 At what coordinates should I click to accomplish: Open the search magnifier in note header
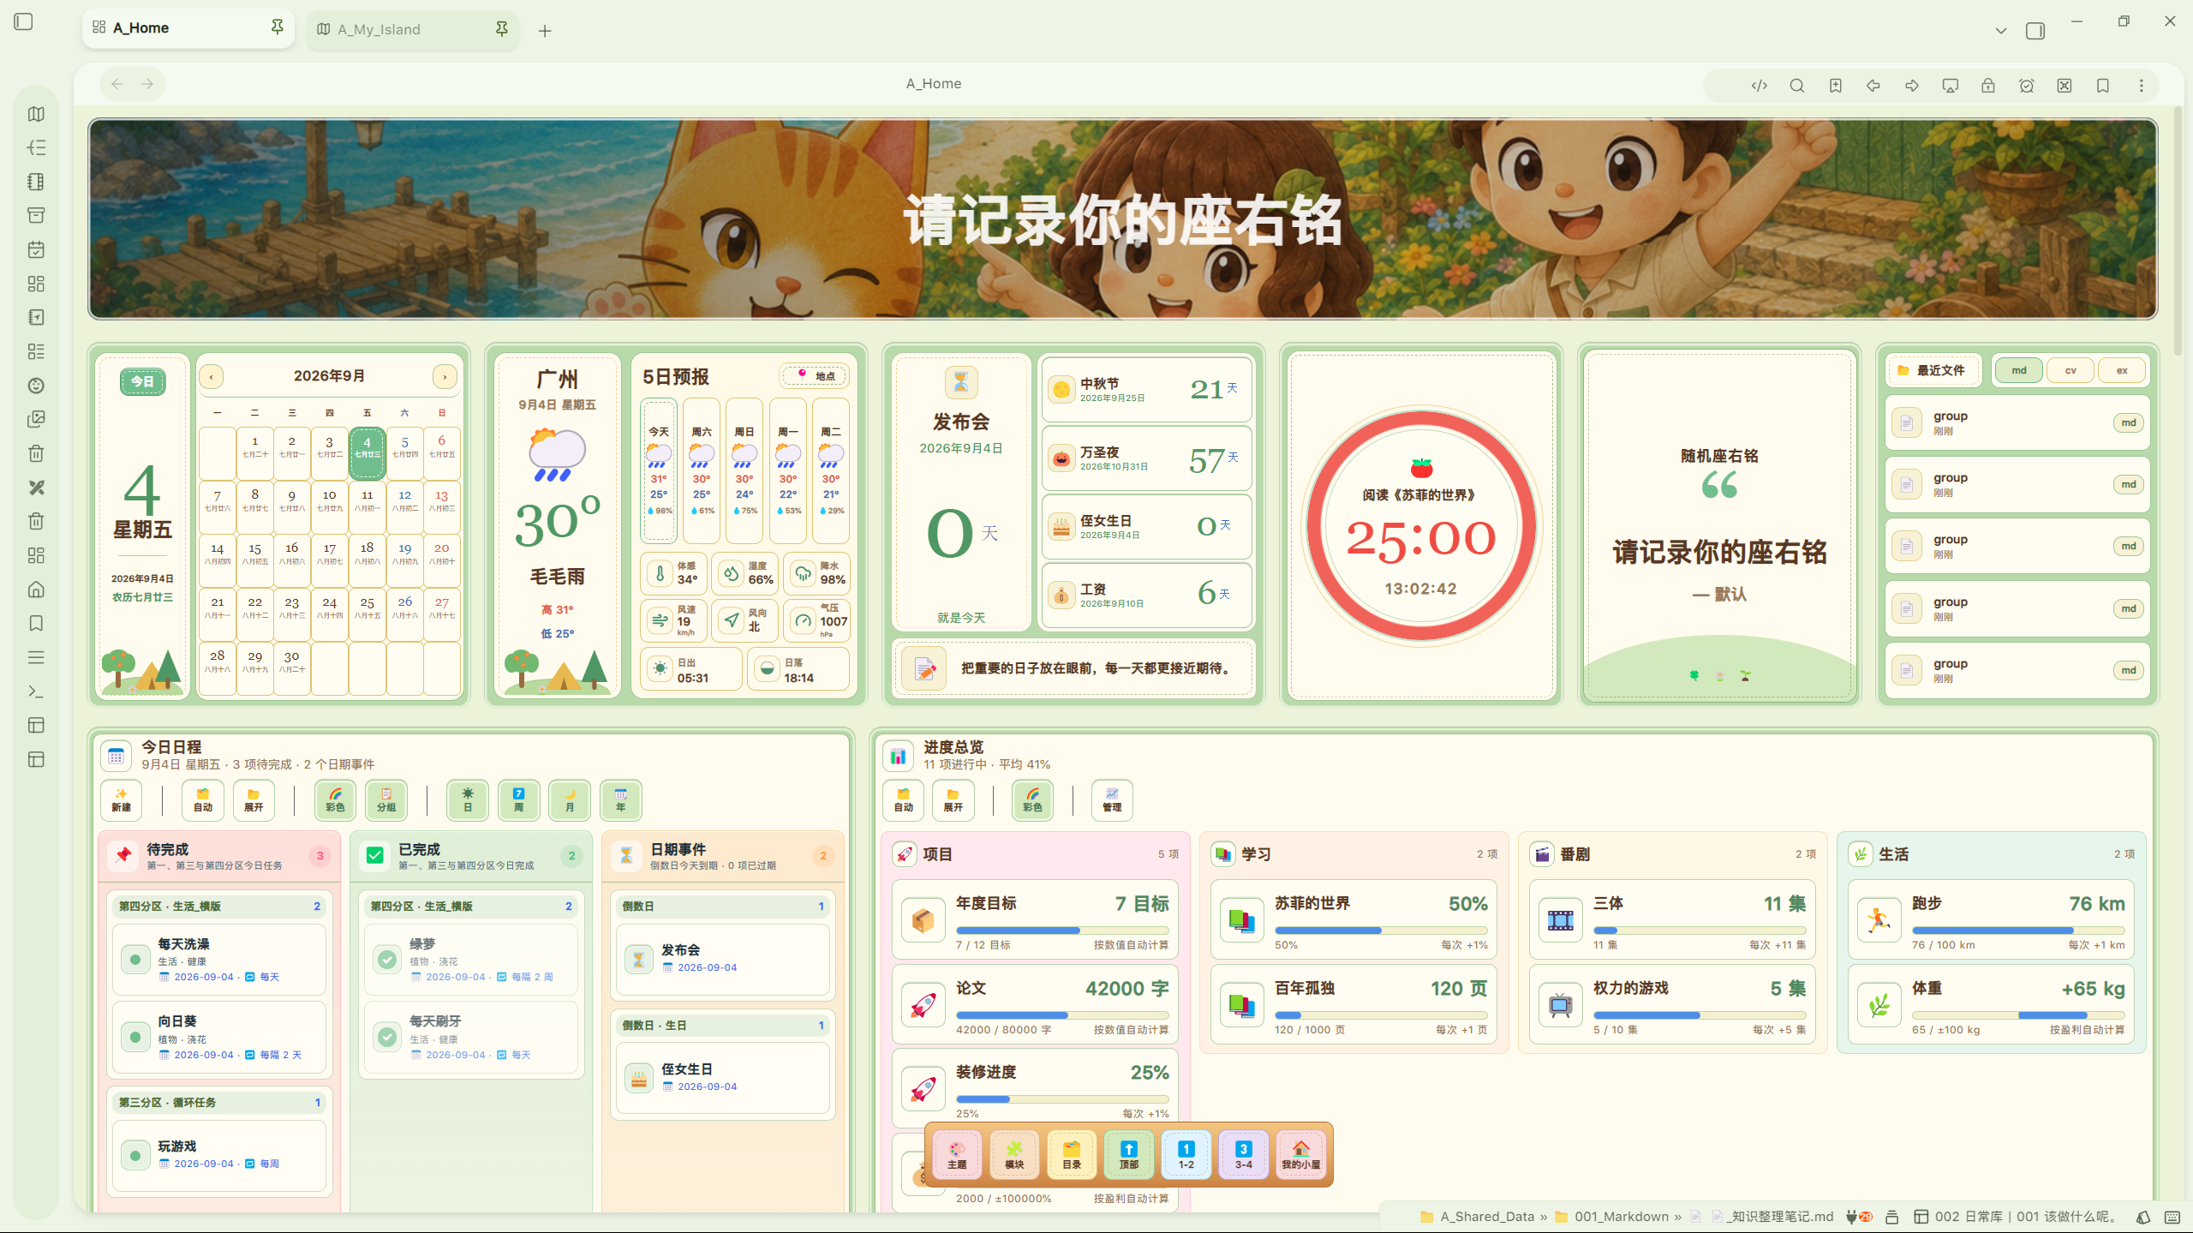click(x=1796, y=86)
